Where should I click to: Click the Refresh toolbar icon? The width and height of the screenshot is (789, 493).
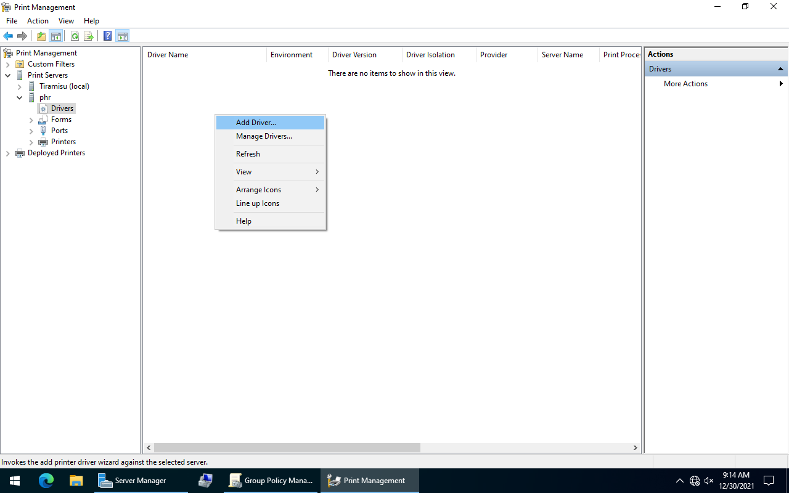click(x=75, y=35)
